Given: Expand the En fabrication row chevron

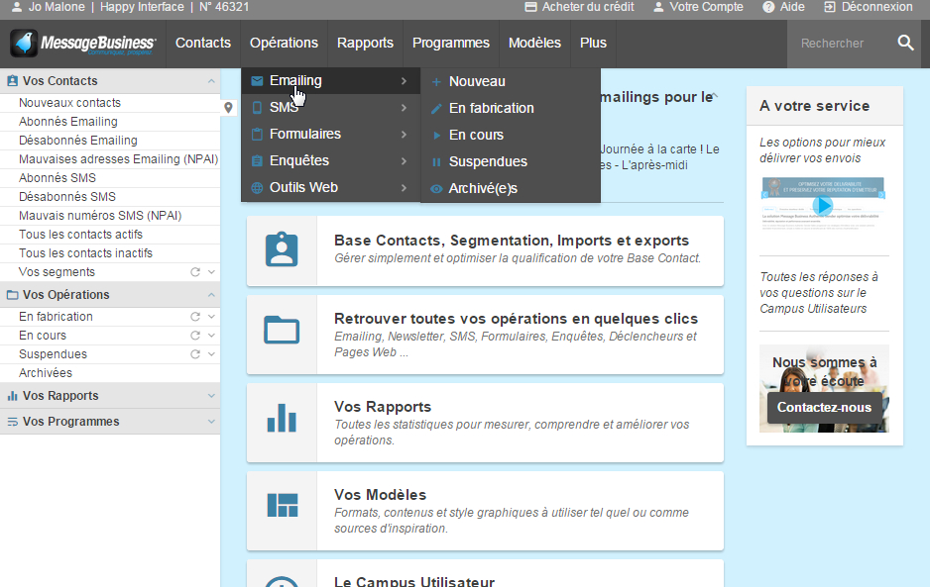Looking at the screenshot, I should [211, 317].
